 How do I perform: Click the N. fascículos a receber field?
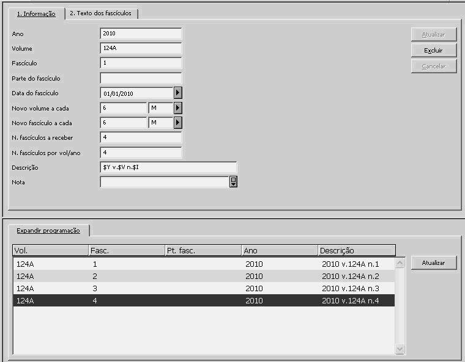[x=141, y=137]
